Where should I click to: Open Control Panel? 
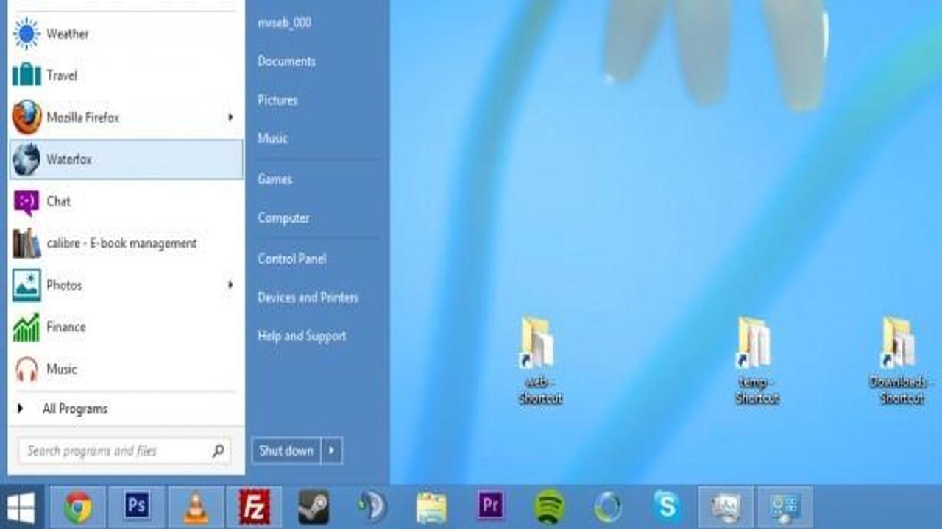292,259
